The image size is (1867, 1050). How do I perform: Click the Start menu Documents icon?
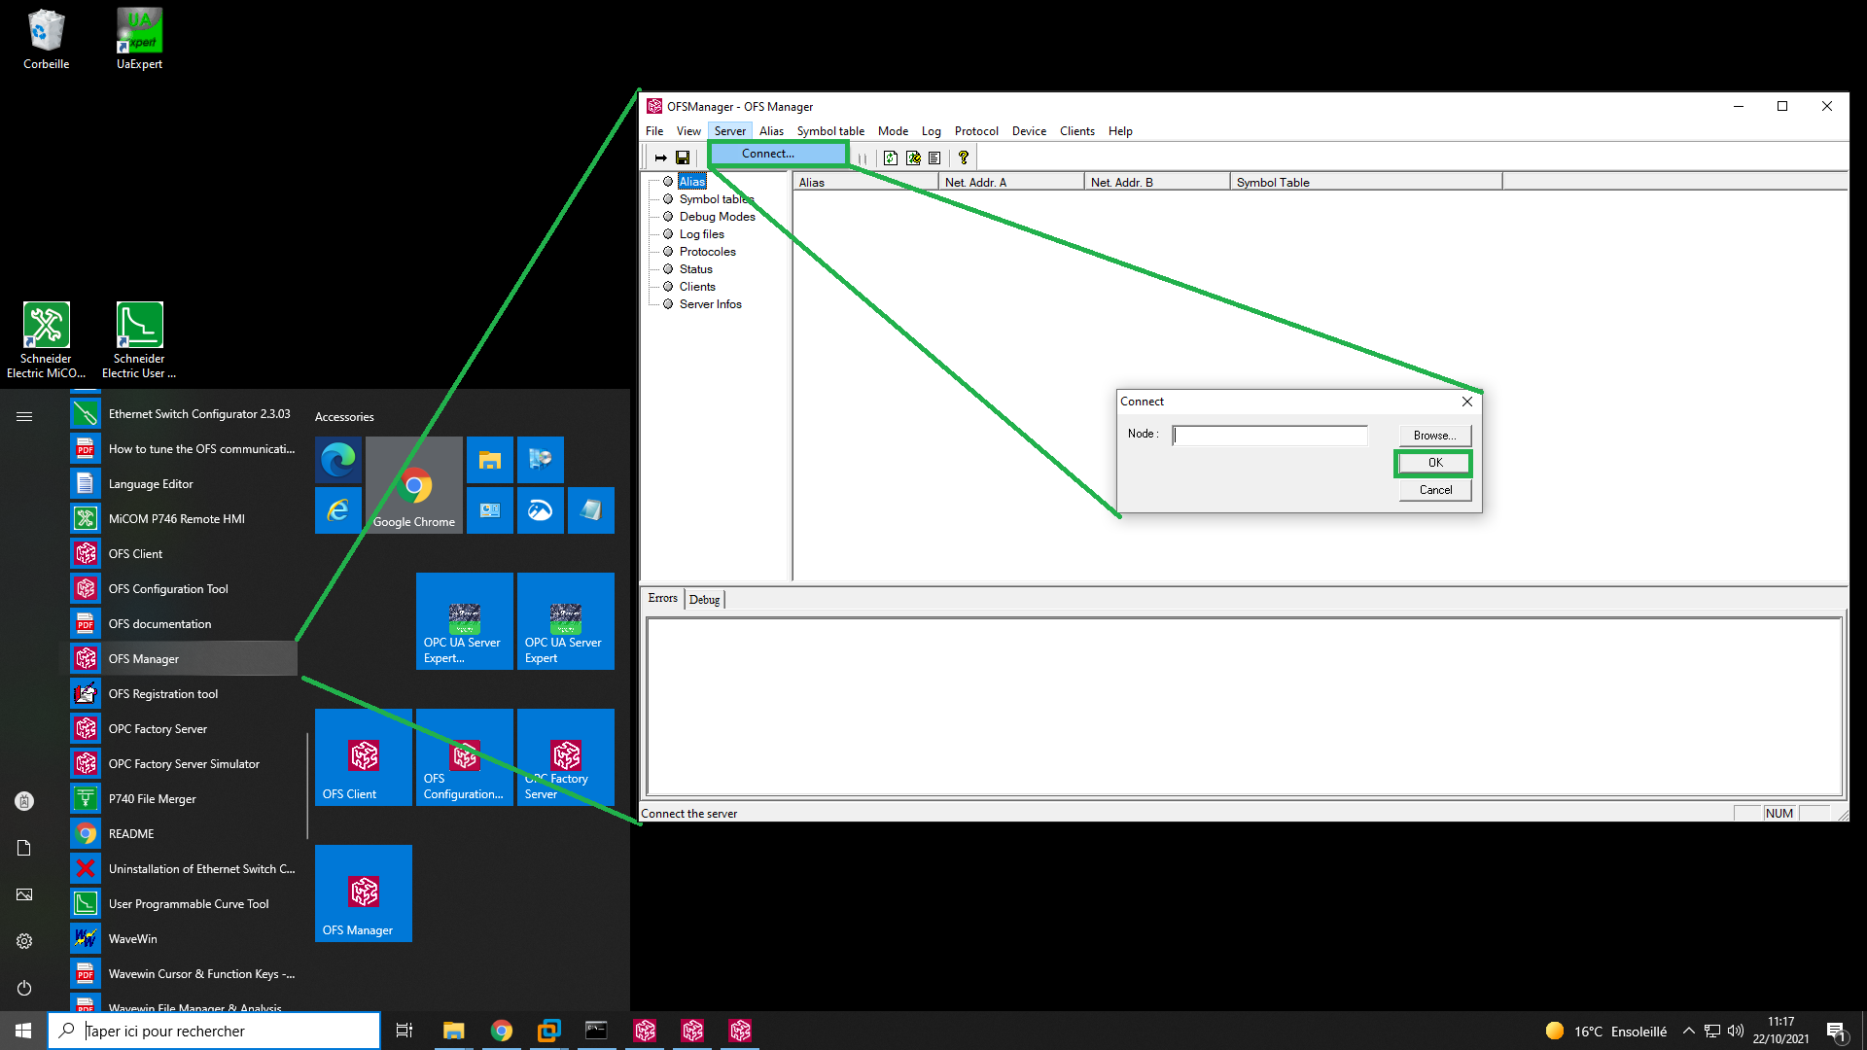pos(24,848)
